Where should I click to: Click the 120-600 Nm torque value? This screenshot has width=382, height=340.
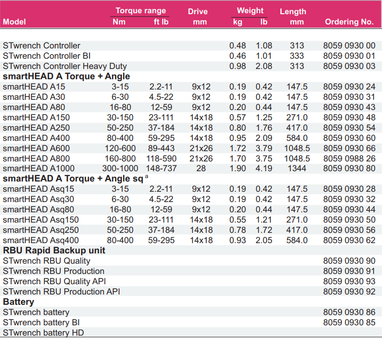(x=120, y=148)
